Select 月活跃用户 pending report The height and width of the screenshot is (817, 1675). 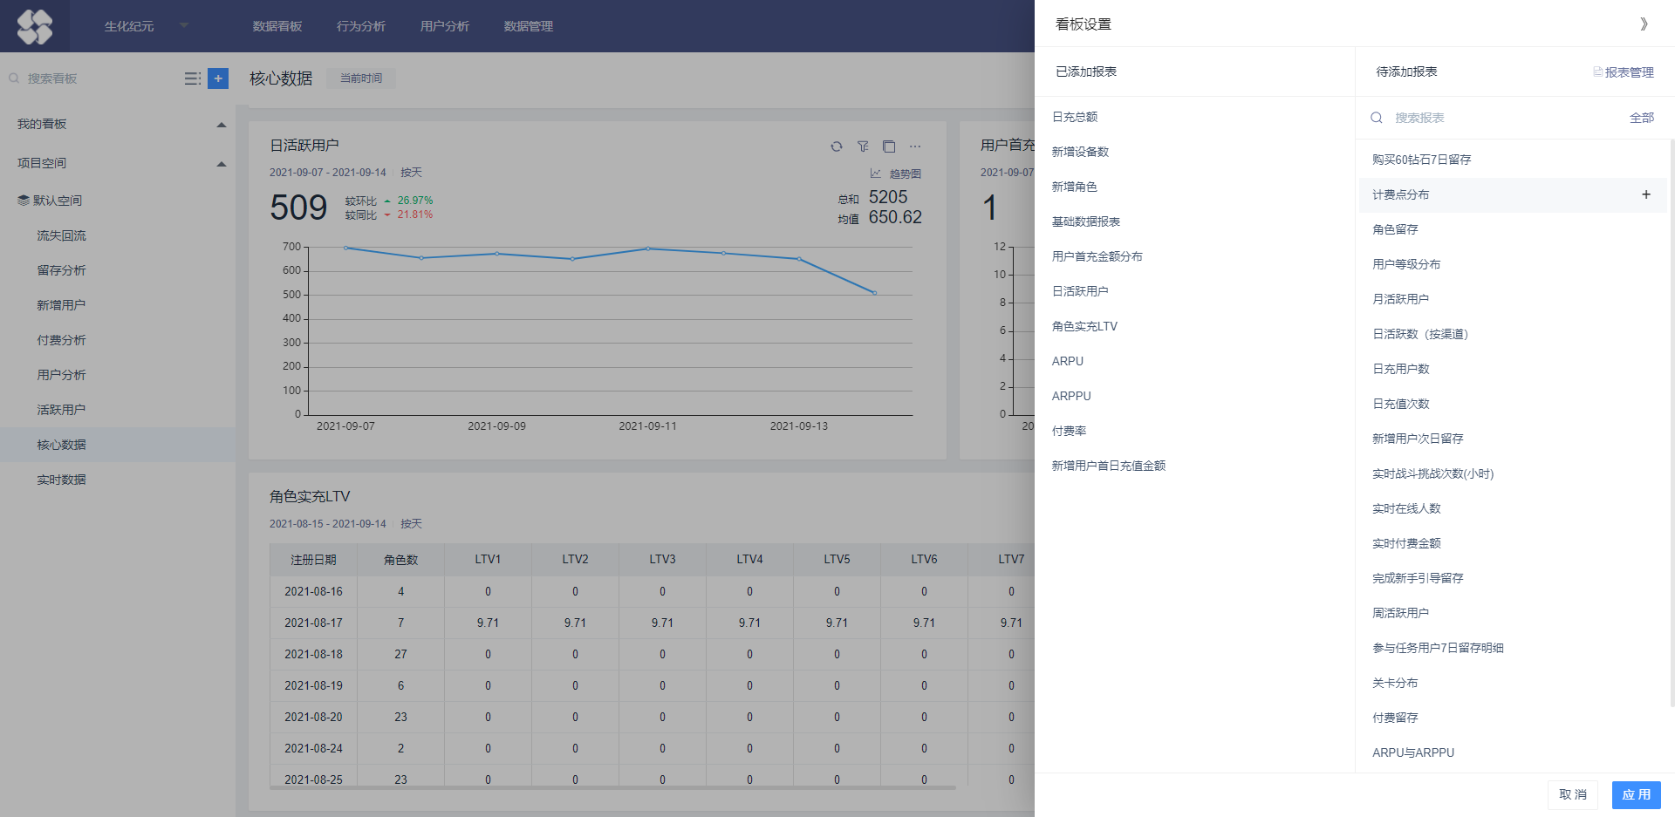[1401, 299]
